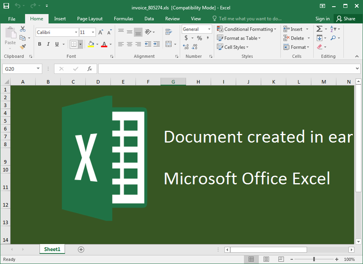This screenshot has width=363, height=264.
Task: Switch to the Data tab
Action: pos(149,19)
